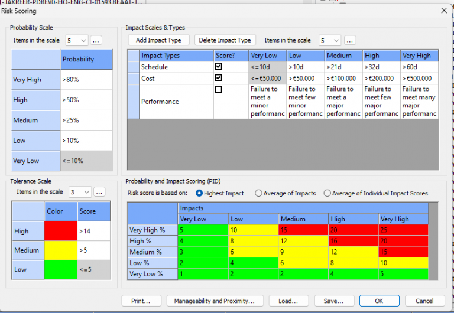Select the yellow Medium tolerance color cell
Screen dimensions: 454x313
[61, 250]
